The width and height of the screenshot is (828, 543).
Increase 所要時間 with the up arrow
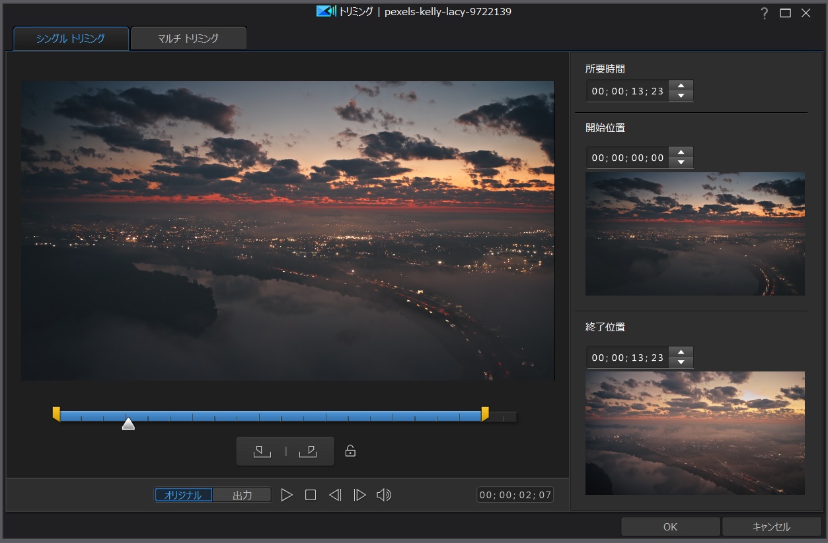(681, 86)
